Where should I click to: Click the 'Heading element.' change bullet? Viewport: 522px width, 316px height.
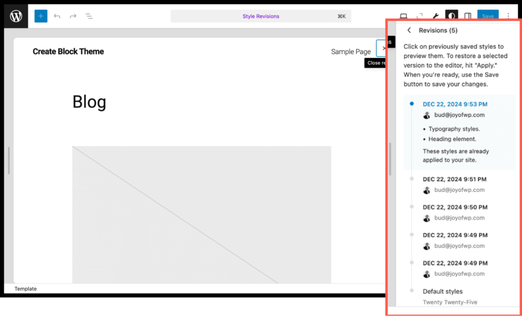[x=452, y=139]
